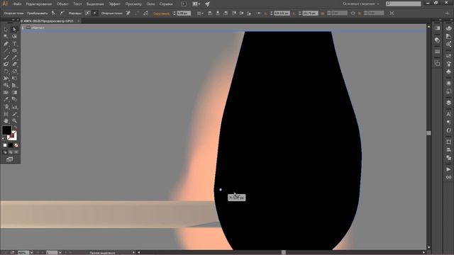Click the search field in title bar
Viewport: 454px width, 255px height.
[x=404, y=4]
